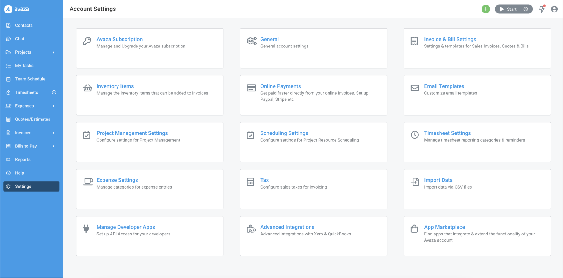Click the green plus quick-add icon
This screenshot has width=563, height=278.
pos(486,9)
